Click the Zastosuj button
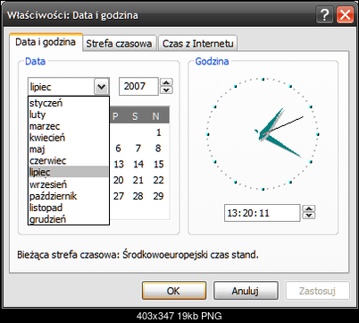 point(317,291)
